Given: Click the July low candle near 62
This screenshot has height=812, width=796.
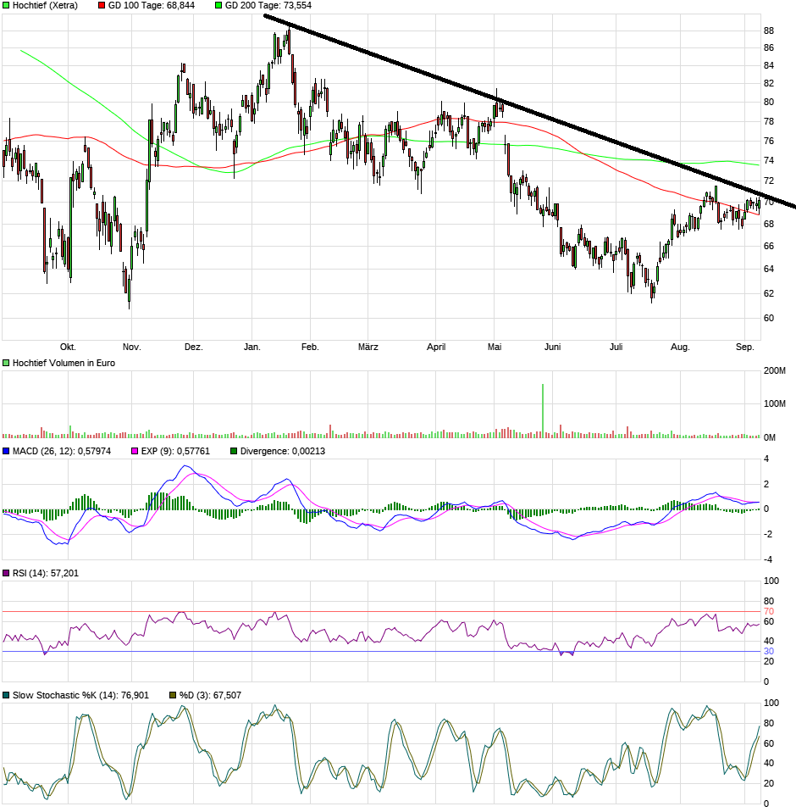Looking at the screenshot, I should click(653, 292).
